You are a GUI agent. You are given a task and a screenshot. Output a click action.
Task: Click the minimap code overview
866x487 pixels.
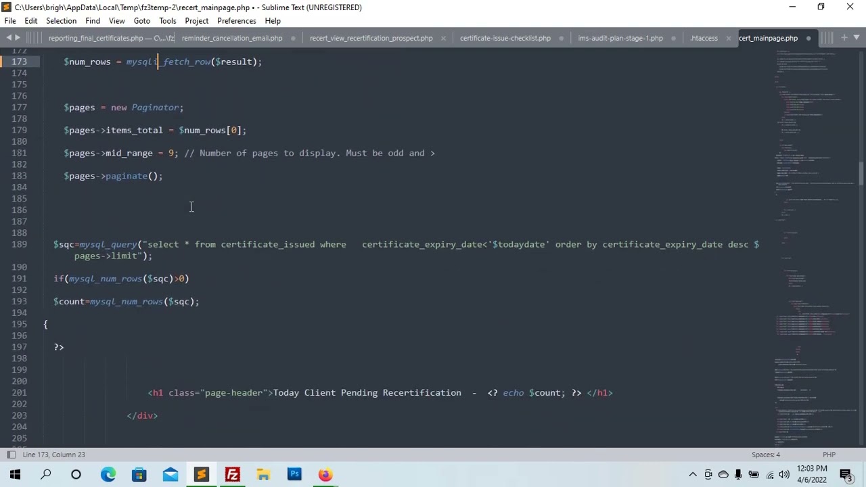point(815,247)
